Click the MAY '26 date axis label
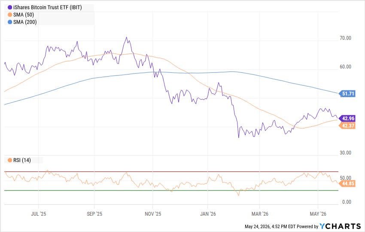 318,214
